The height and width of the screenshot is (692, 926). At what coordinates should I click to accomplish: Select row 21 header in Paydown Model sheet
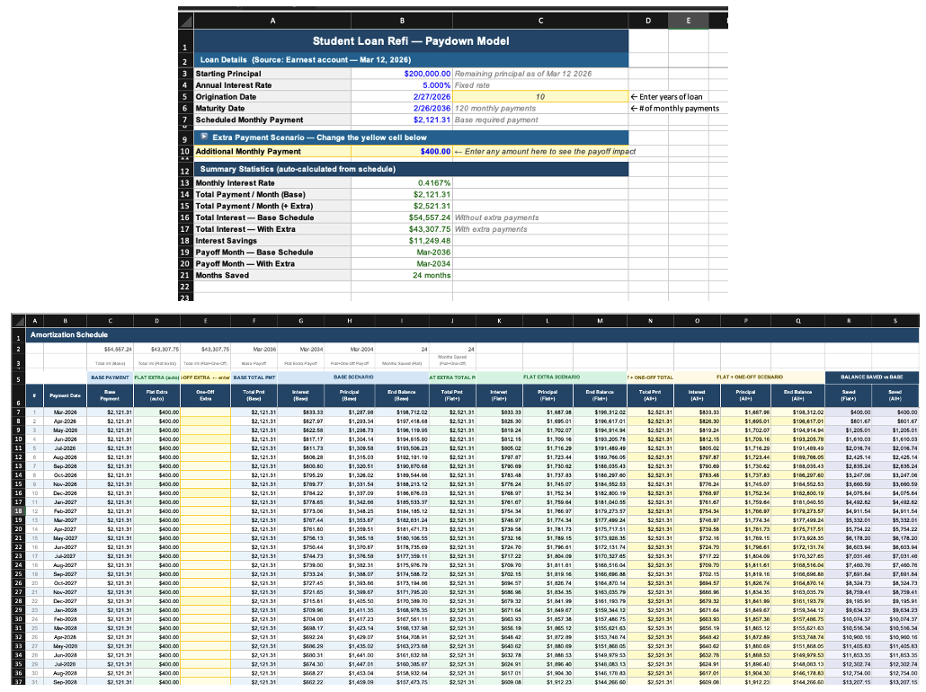point(185,275)
